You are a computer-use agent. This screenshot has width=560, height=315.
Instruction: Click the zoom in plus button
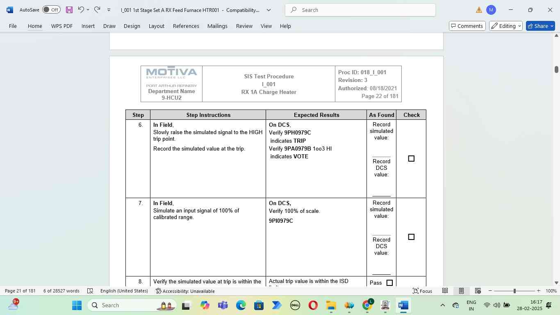[x=538, y=291]
